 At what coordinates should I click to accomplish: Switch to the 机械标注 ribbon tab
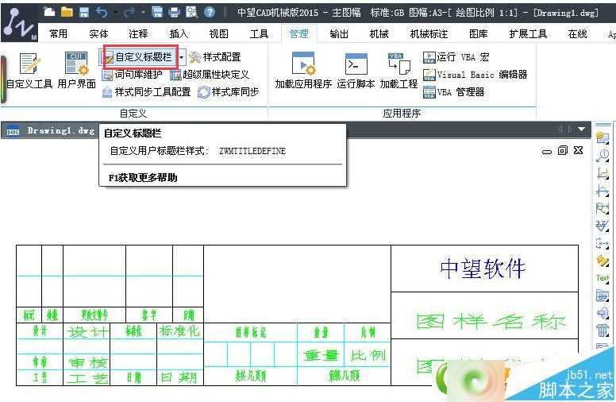[x=429, y=34]
